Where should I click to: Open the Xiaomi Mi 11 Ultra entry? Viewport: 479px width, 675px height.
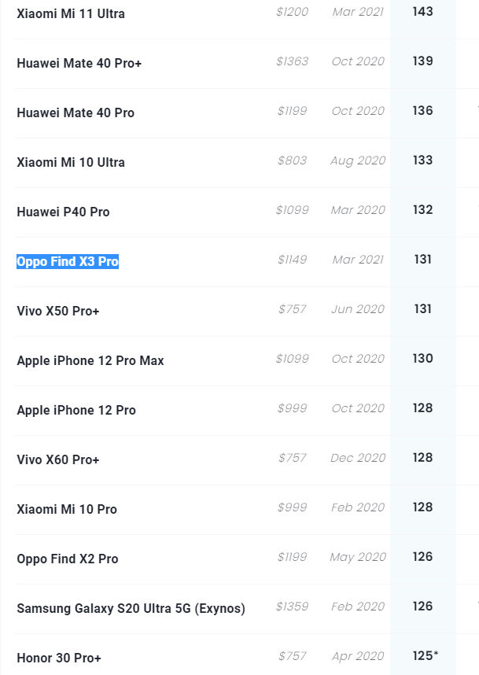click(x=71, y=14)
